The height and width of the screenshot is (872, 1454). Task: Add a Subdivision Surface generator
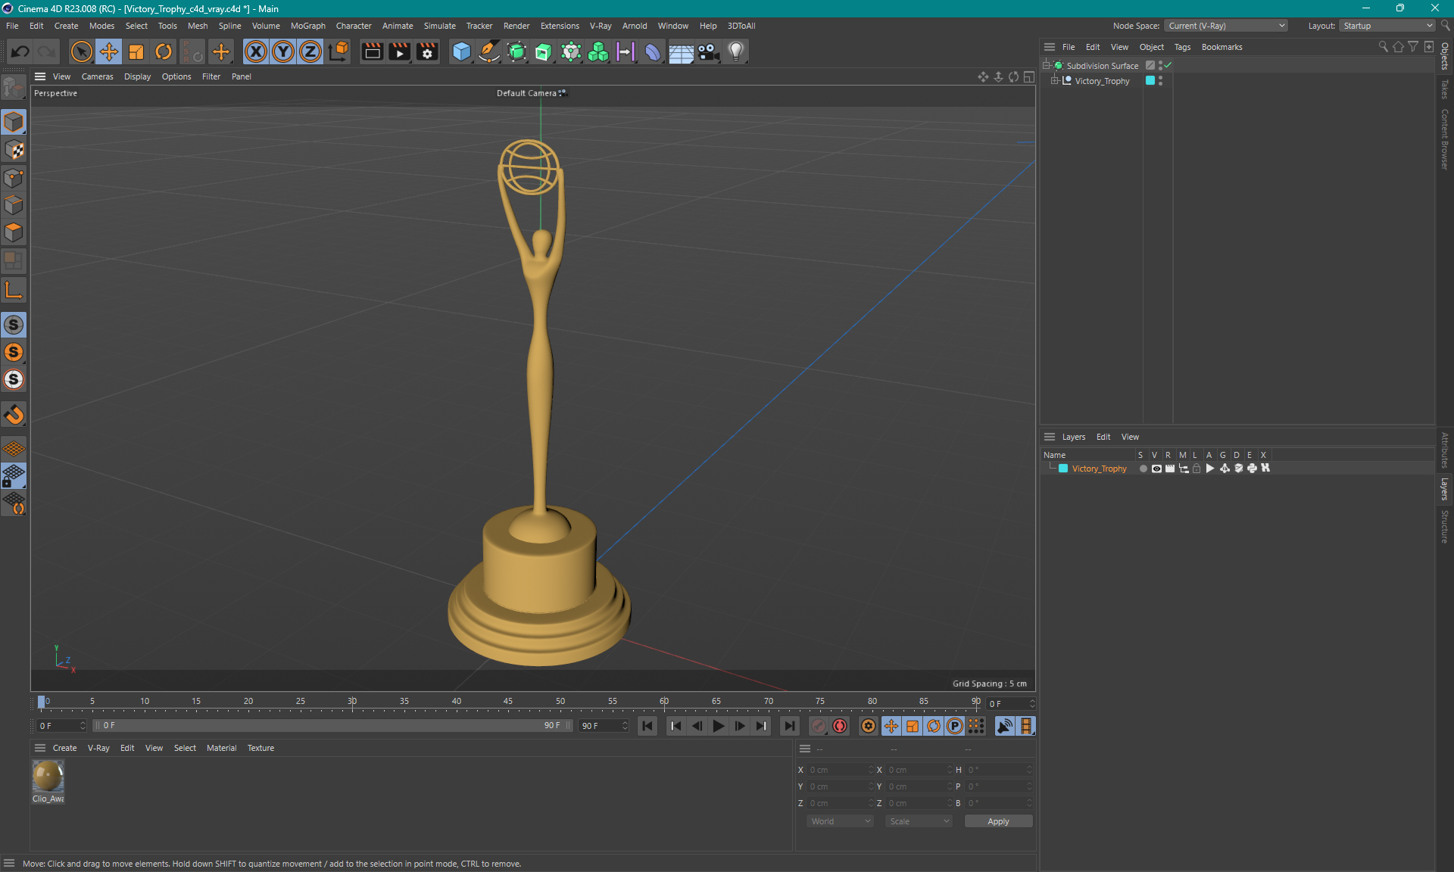(x=516, y=51)
